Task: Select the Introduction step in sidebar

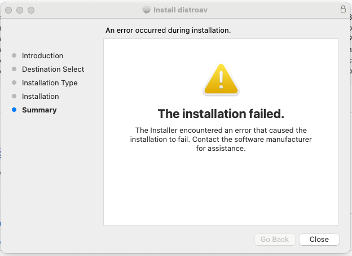Action: pos(42,55)
